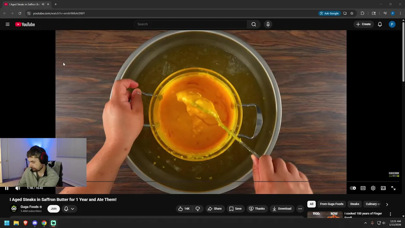The width and height of the screenshot is (405, 228).
Task: Open Google Lens search icon in toolbar
Action: 374,13
